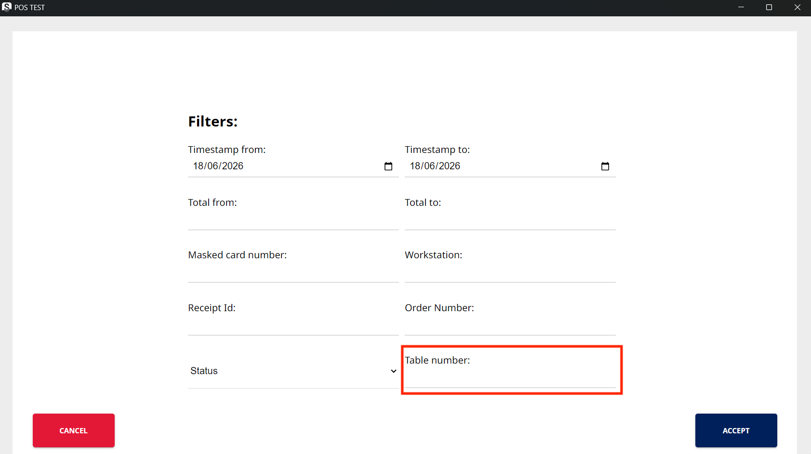Screen dimensions: 811x454
Task: Close the POS TEST window
Action: coord(797,7)
